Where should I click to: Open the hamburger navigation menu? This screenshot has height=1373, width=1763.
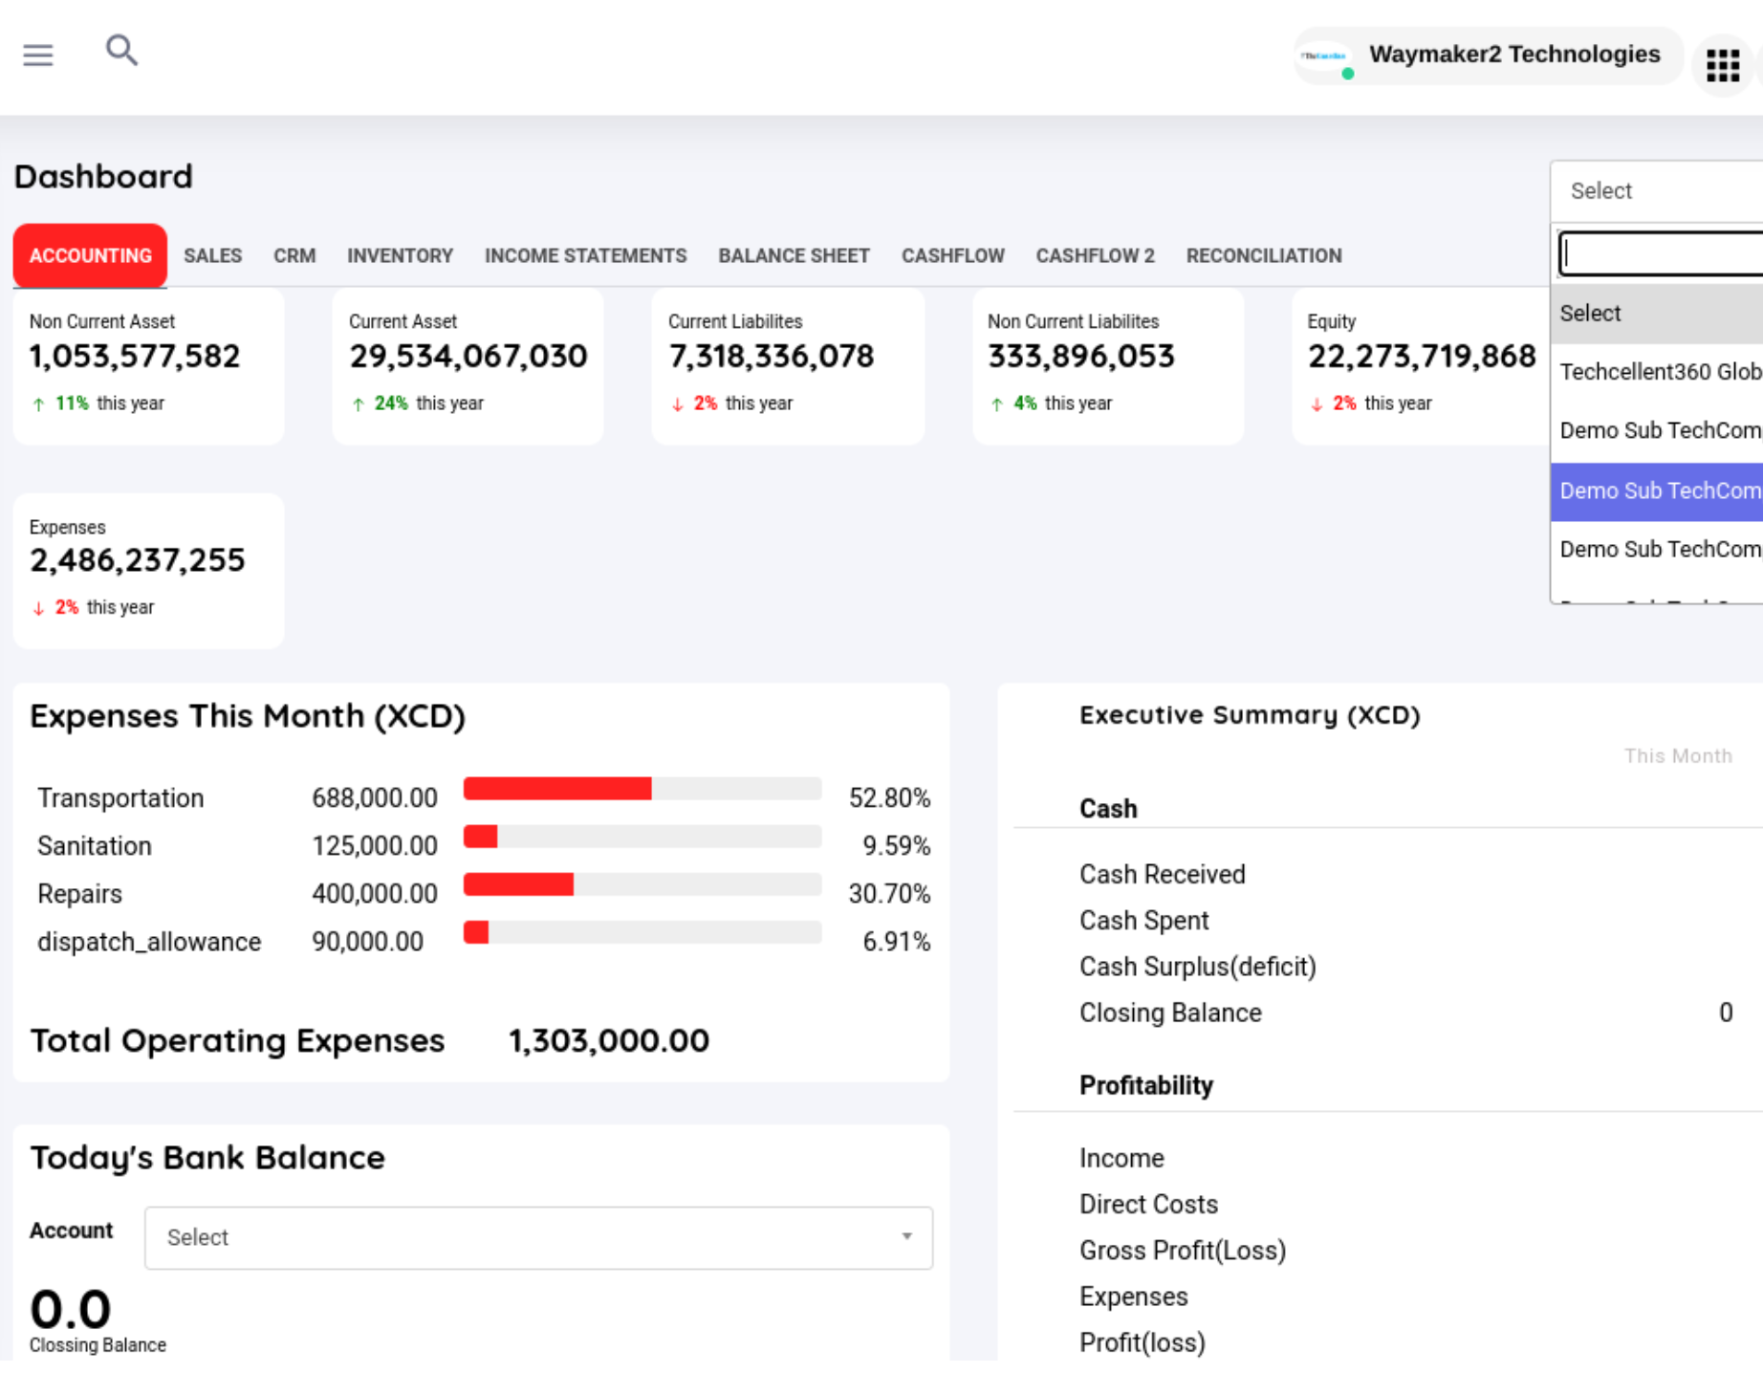(x=38, y=54)
